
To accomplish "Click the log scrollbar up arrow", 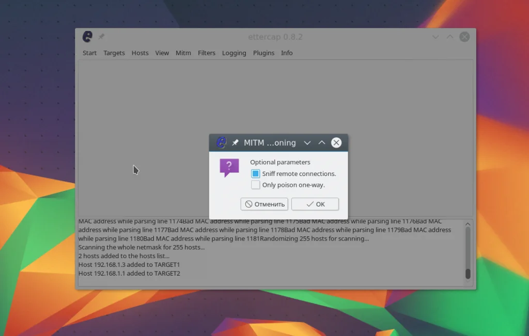I will [x=468, y=224].
